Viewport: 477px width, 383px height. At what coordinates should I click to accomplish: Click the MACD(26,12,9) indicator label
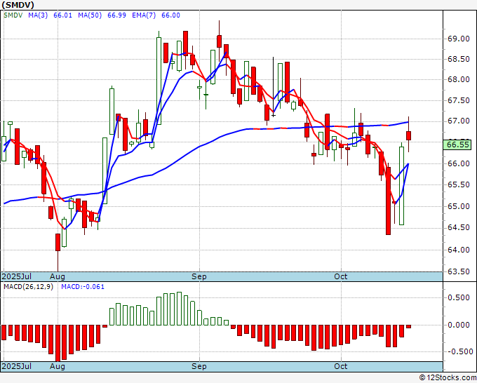coord(28,287)
